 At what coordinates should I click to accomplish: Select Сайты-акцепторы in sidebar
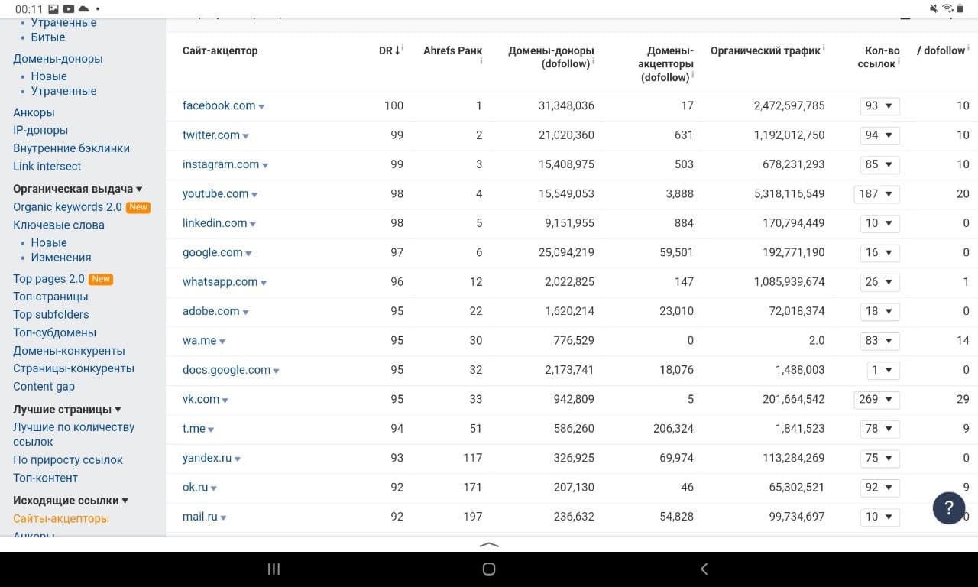click(x=61, y=518)
